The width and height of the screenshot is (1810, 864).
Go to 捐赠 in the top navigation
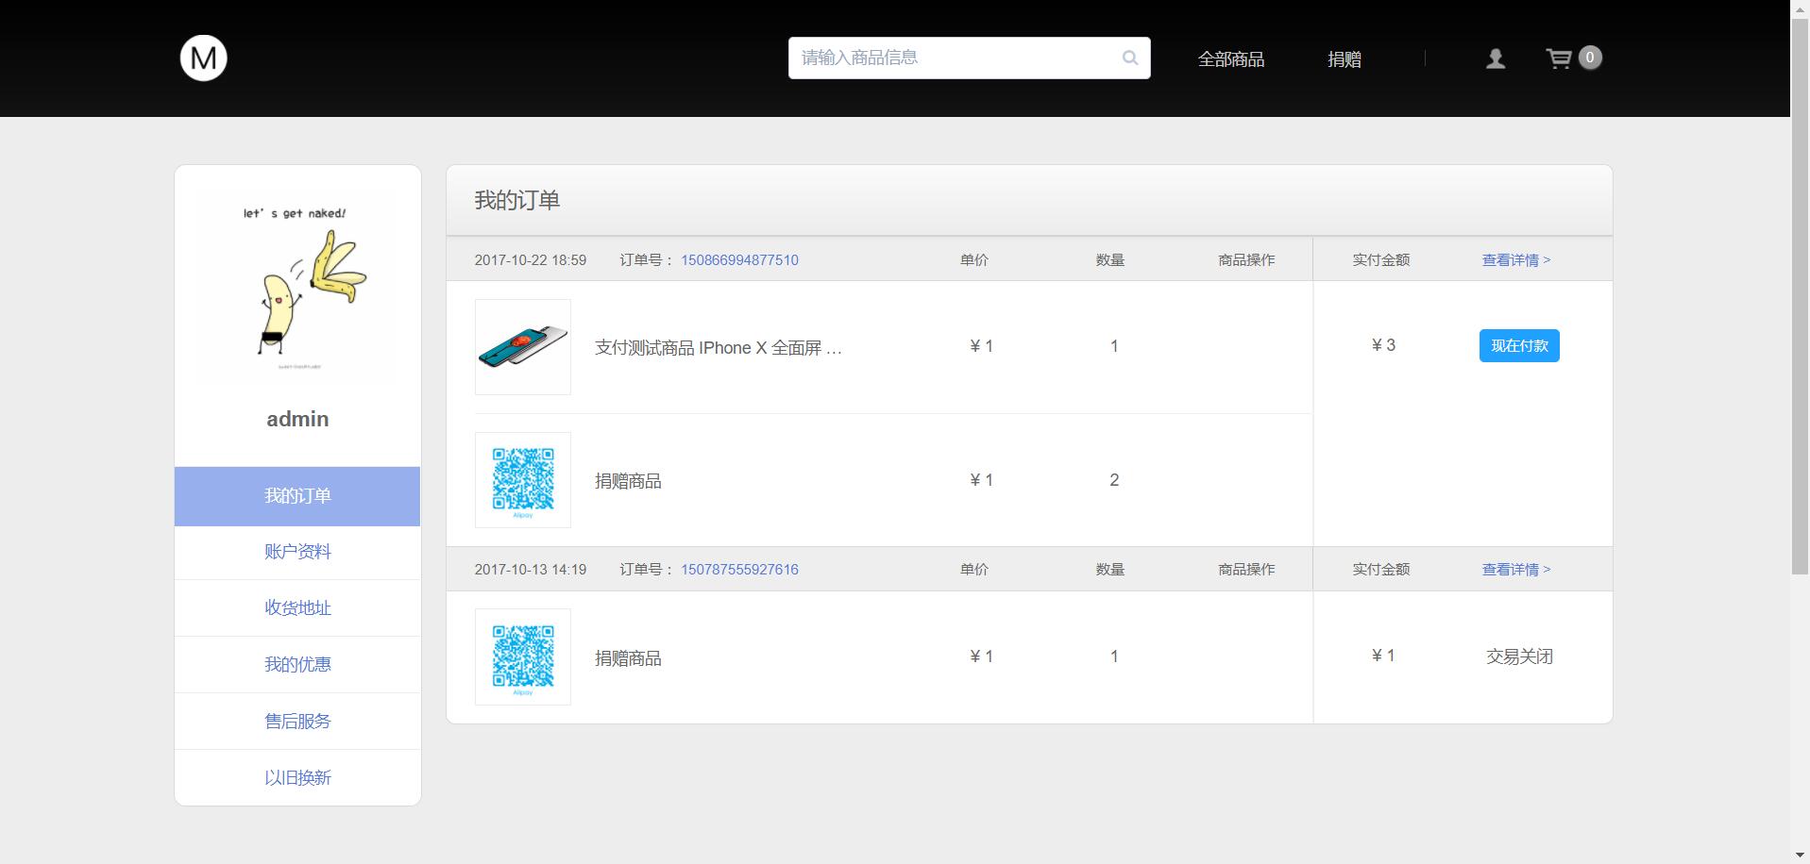click(x=1344, y=59)
